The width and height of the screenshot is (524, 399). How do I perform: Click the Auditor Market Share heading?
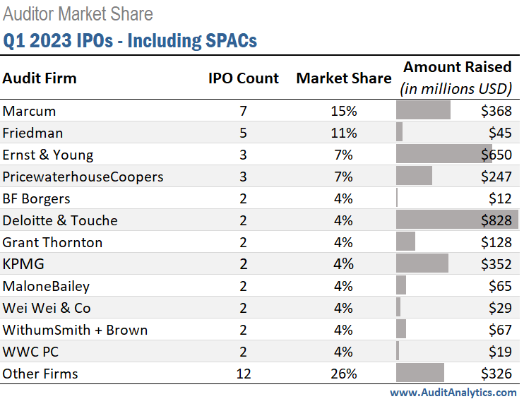point(78,13)
